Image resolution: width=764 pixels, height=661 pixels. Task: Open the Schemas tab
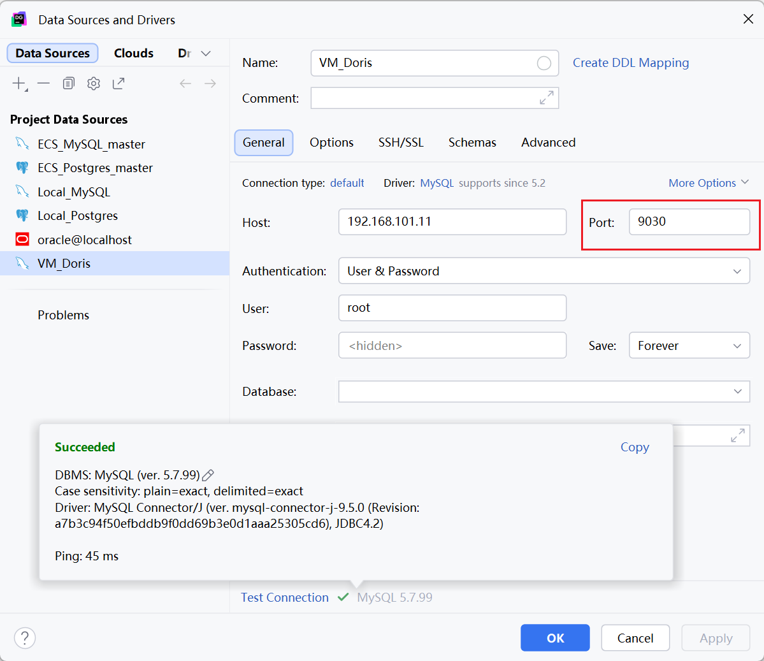(x=472, y=142)
